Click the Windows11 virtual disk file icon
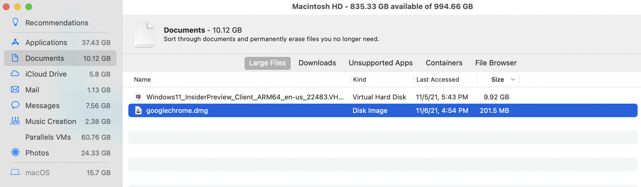This screenshot has width=641, height=187. click(x=138, y=97)
